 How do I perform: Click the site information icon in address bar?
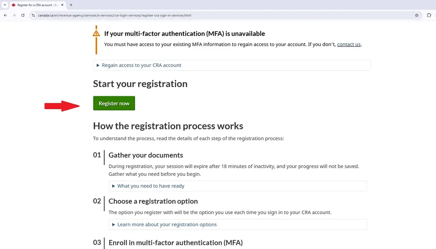click(x=33, y=15)
